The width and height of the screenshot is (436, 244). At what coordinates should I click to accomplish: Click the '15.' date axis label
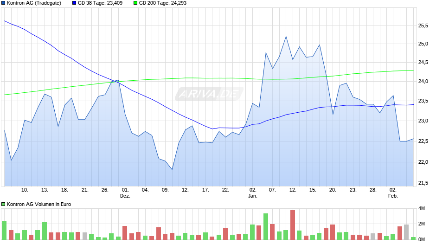click(x=313, y=190)
